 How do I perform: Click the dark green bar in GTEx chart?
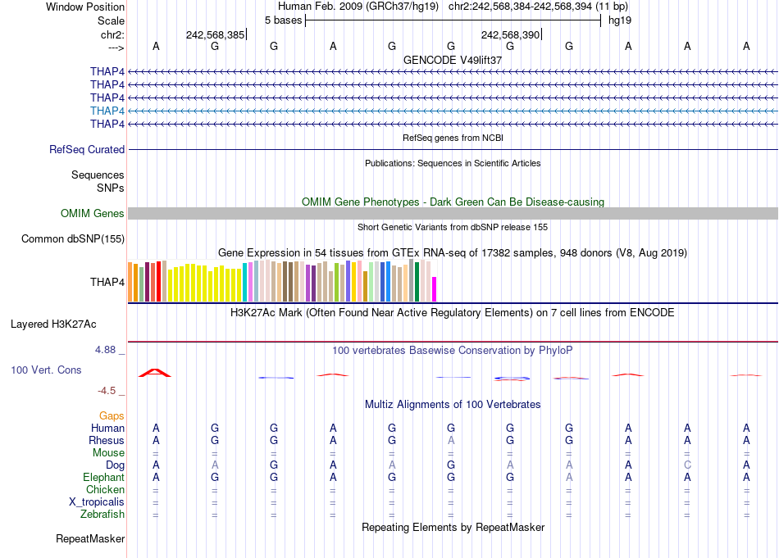pos(417,282)
